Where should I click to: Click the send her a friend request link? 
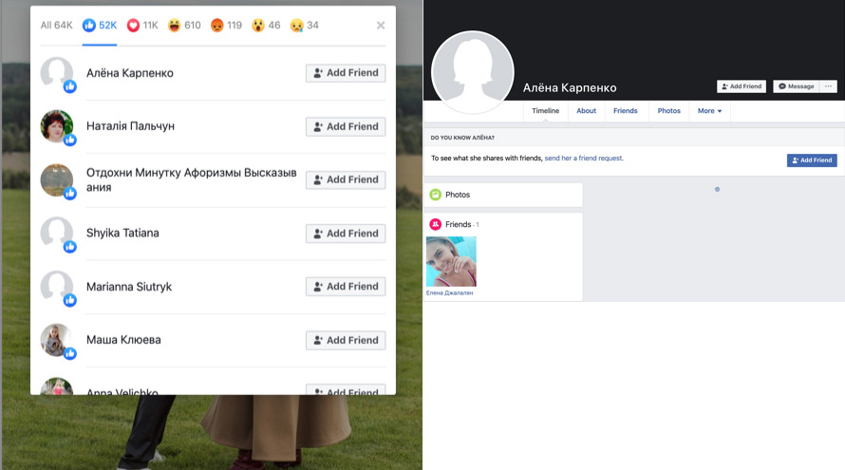tap(584, 159)
